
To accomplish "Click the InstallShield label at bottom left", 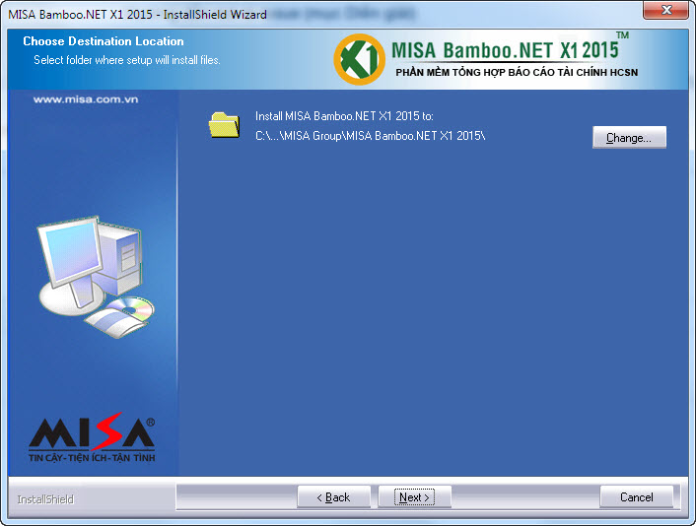I will pos(45,499).
